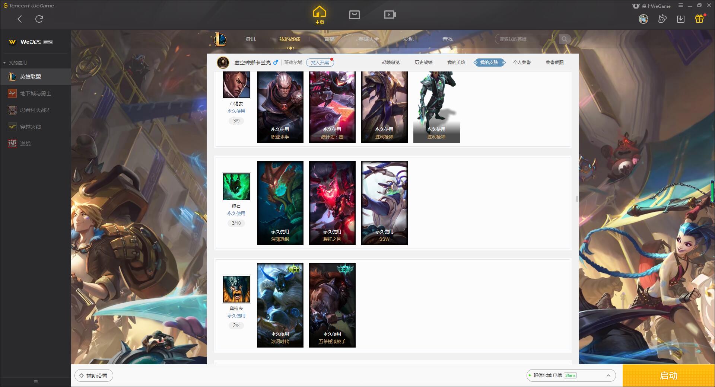
Task: Click the 26ms latency indicator
Action: (570, 375)
